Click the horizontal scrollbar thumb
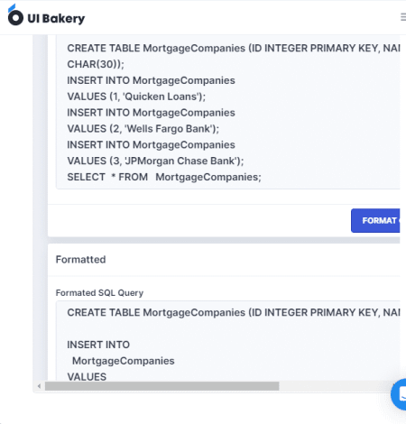Viewport: 406px width, 424px height. (161, 386)
